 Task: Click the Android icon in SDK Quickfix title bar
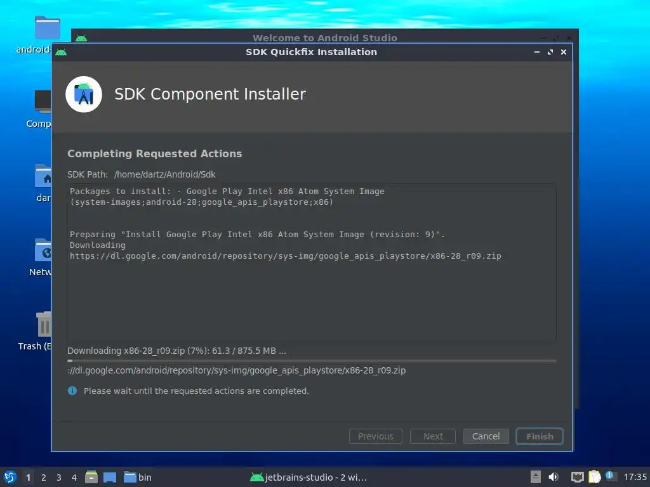(61, 52)
